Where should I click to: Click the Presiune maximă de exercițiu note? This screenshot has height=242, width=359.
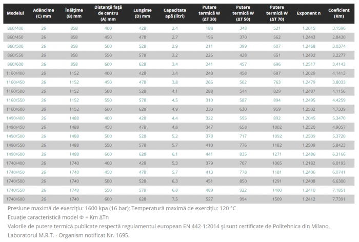(122, 209)
